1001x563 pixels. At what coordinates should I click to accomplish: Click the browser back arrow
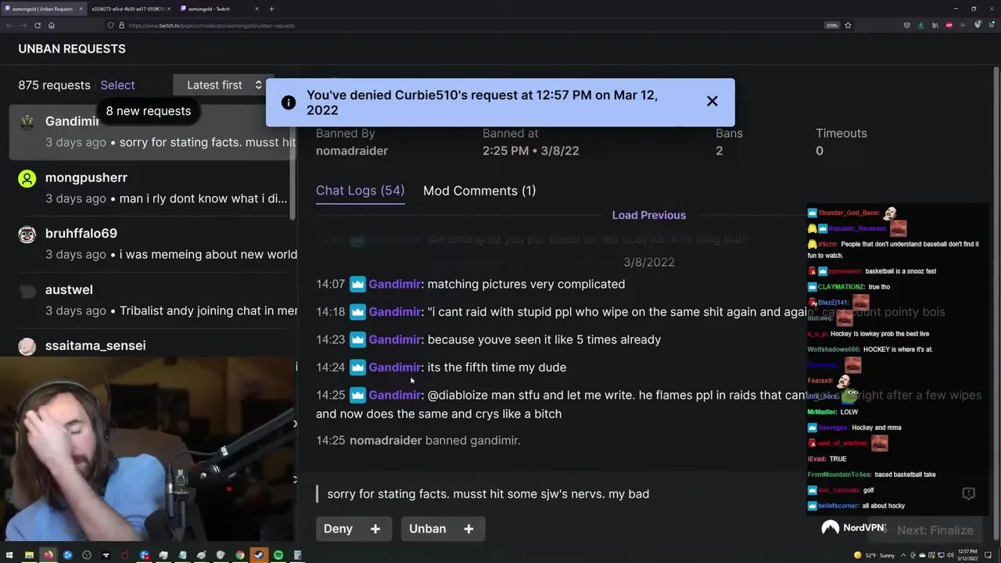pyautogui.click(x=9, y=25)
